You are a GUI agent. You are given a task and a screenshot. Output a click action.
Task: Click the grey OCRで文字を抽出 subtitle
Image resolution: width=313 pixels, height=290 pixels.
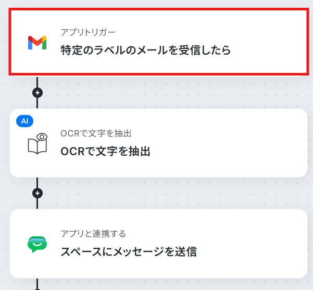pos(96,133)
